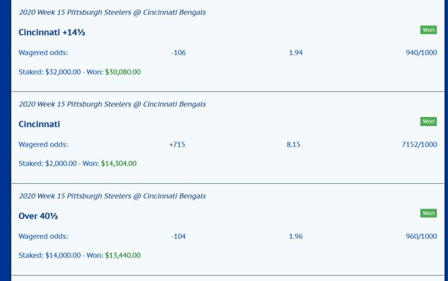This screenshot has width=448, height=281.
Task: Click the -104 American odds value
Action: pyautogui.click(x=179, y=236)
